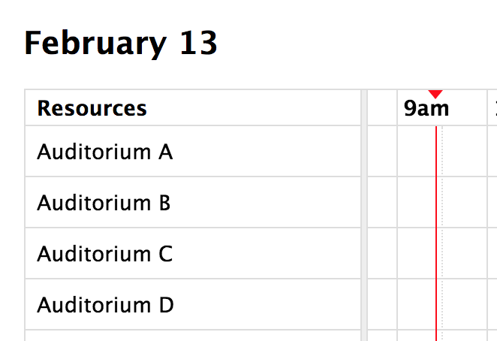Click Auditorium D's slot before 9am
Screen dimensions: 497x341
pyautogui.click(x=382, y=305)
